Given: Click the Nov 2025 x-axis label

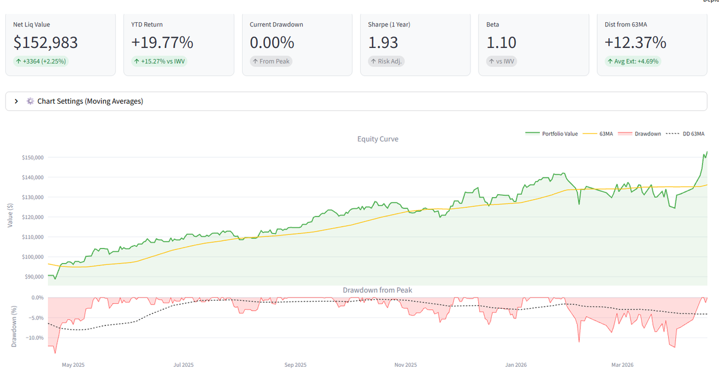Looking at the screenshot, I should click(x=406, y=364).
